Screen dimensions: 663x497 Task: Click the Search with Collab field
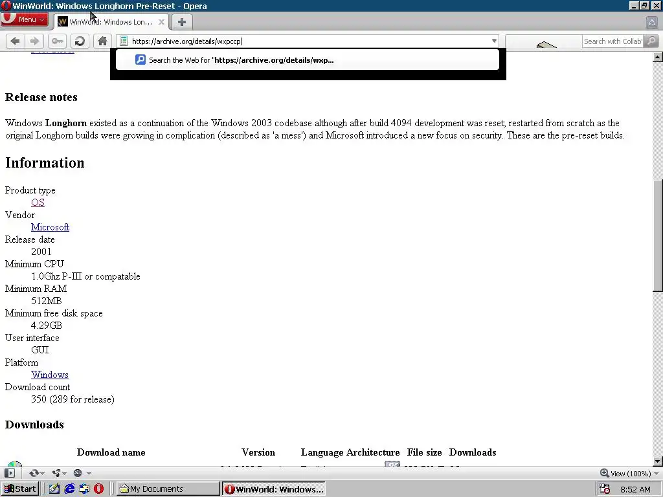tap(612, 41)
